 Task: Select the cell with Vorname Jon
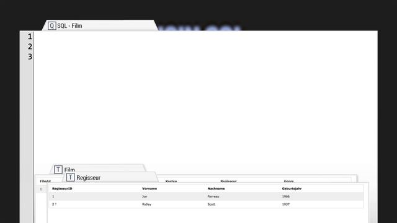pos(145,196)
